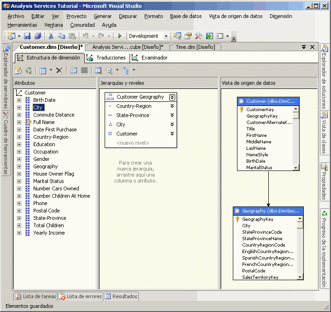Close the Customer.dim document tab
The image size is (331, 312).
(312, 47)
